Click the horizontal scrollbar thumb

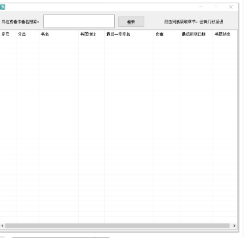click(x=117, y=226)
